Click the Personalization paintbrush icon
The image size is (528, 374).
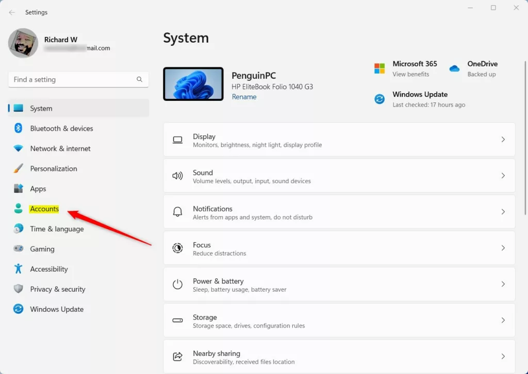[19, 169]
